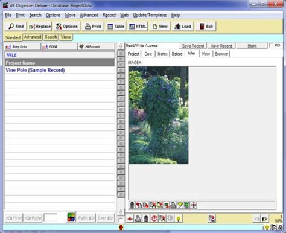Switch to the Notes tab
This screenshot has width=286, height=233.
click(x=162, y=54)
